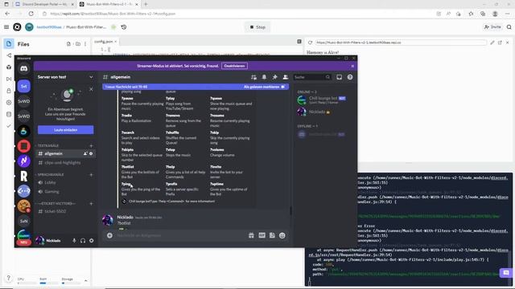Click 'Deaktivieren' in streamer mode banner

(x=234, y=66)
